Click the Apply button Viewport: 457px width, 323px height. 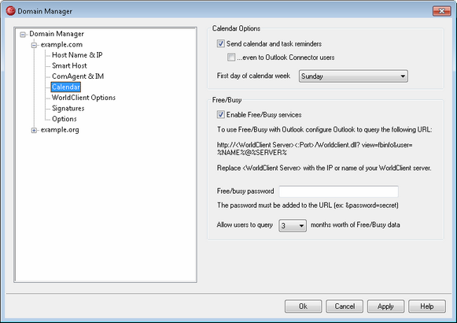[385, 306]
